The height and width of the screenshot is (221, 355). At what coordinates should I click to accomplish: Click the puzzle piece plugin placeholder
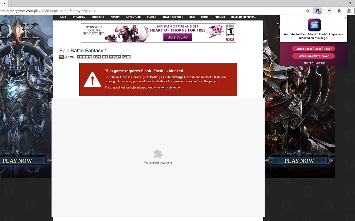coord(158,154)
